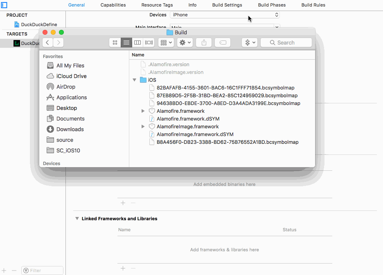The height and width of the screenshot is (275, 383).
Task: Select Downloads in Finder sidebar
Action: (x=70, y=129)
